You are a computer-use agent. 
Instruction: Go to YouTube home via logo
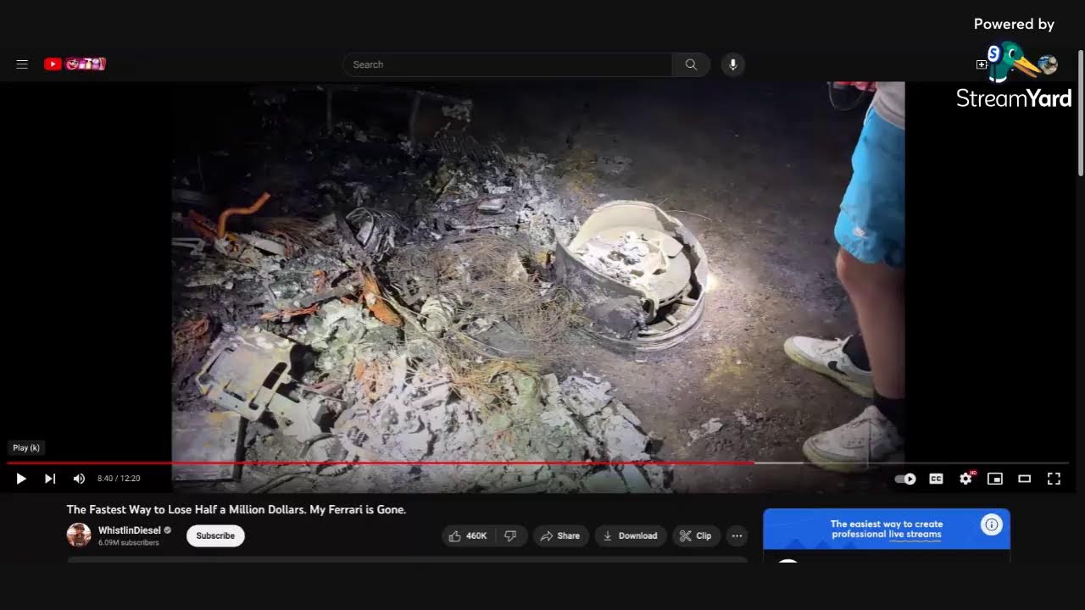[x=75, y=64]
